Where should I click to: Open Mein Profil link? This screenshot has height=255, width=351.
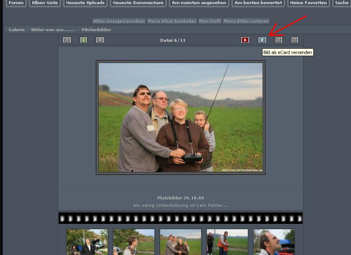(210, 21)
